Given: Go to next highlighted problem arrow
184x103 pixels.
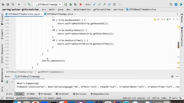Looking at the screenshot, I should [x=177, y=19].
